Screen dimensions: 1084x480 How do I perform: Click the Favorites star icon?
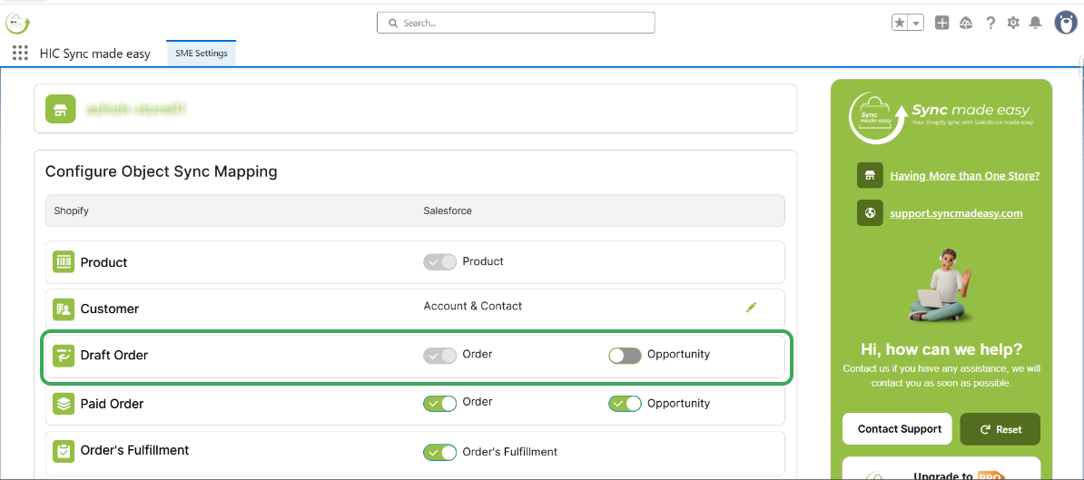coord(900,23)
